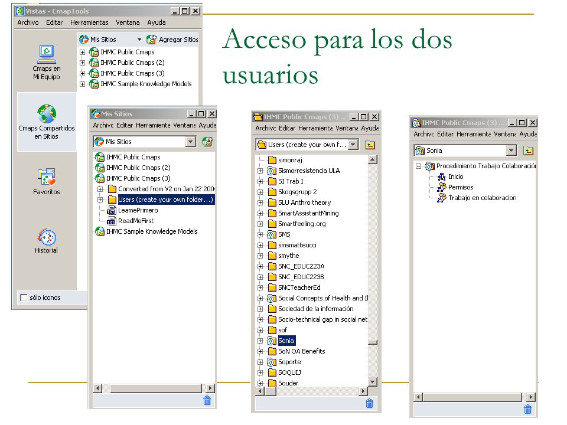Click trash icon in Users folder window
Viewport: 567px width, 425px height.
[369, 403]
